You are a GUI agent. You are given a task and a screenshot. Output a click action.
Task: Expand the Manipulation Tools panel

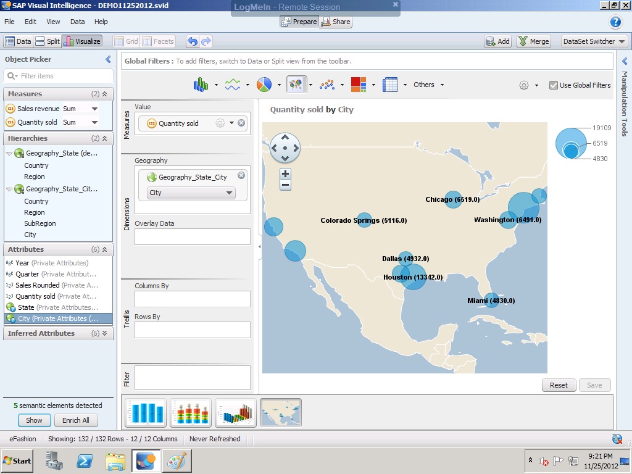coord(625,61)
